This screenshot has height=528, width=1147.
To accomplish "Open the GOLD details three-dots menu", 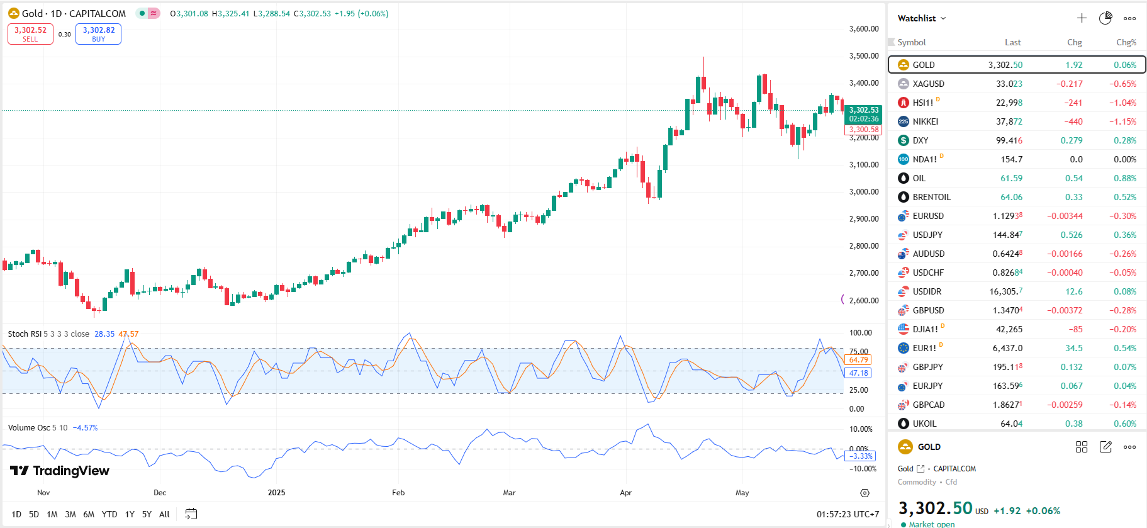I will (x=1130, y=447).
